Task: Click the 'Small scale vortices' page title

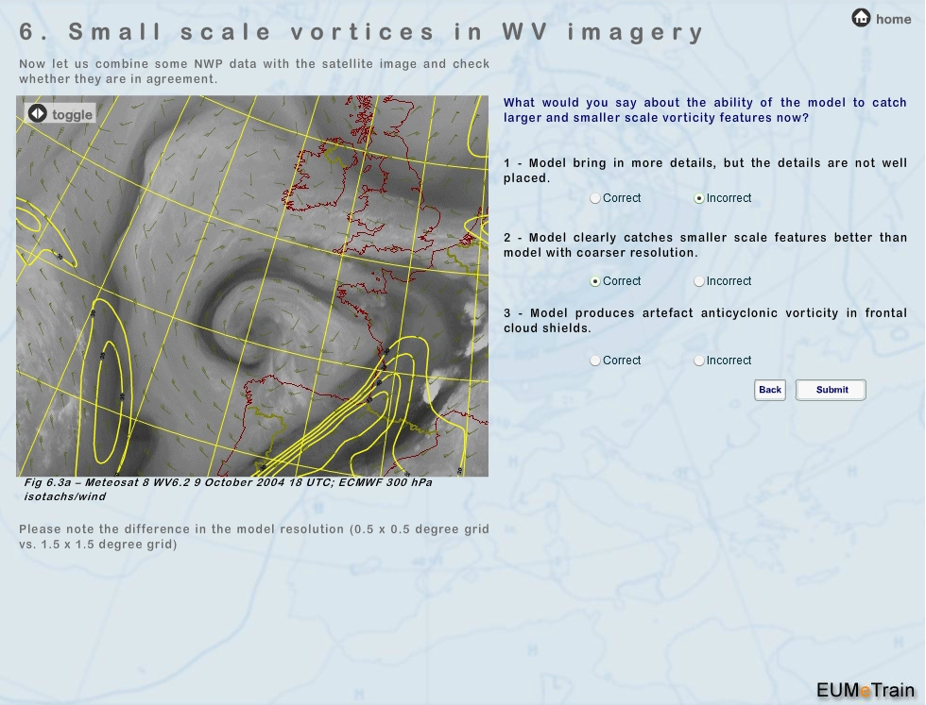Action: [x=362, y=32]
